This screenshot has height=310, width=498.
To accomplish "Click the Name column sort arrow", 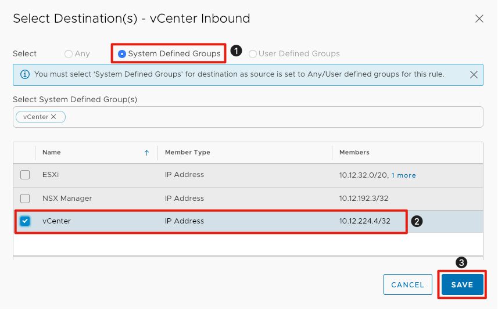I will [146, 153].
